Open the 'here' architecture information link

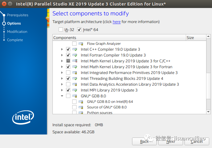coord(117,22)
